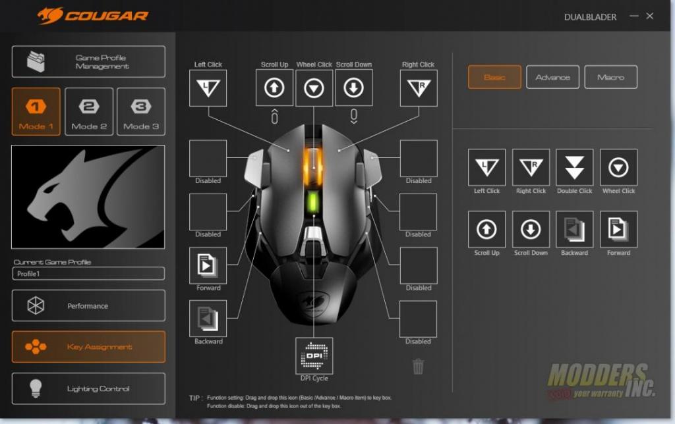Switch to the Advance functions tab
The height and width of the screenshot is (424, 675).
point(552,77)
